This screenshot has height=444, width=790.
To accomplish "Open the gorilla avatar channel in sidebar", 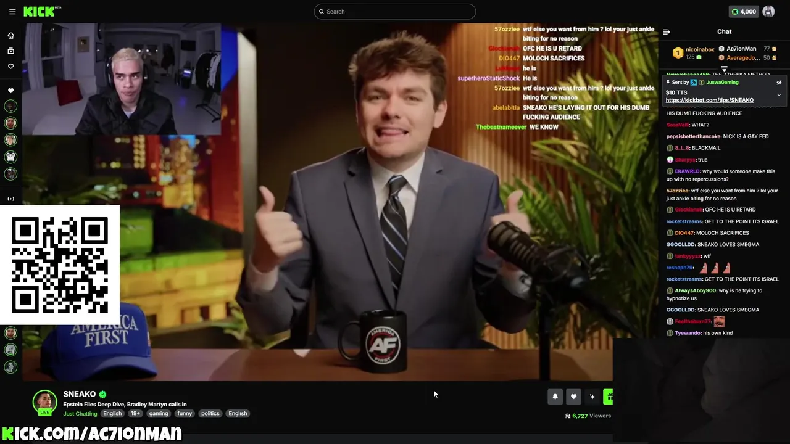I will (10, 157).
